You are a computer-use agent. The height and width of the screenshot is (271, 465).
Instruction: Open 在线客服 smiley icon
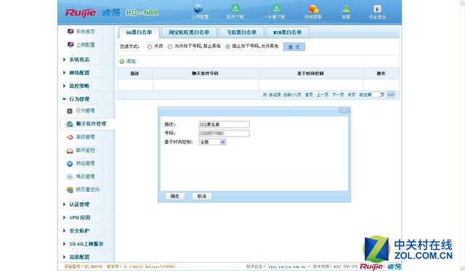click(313, 9)
